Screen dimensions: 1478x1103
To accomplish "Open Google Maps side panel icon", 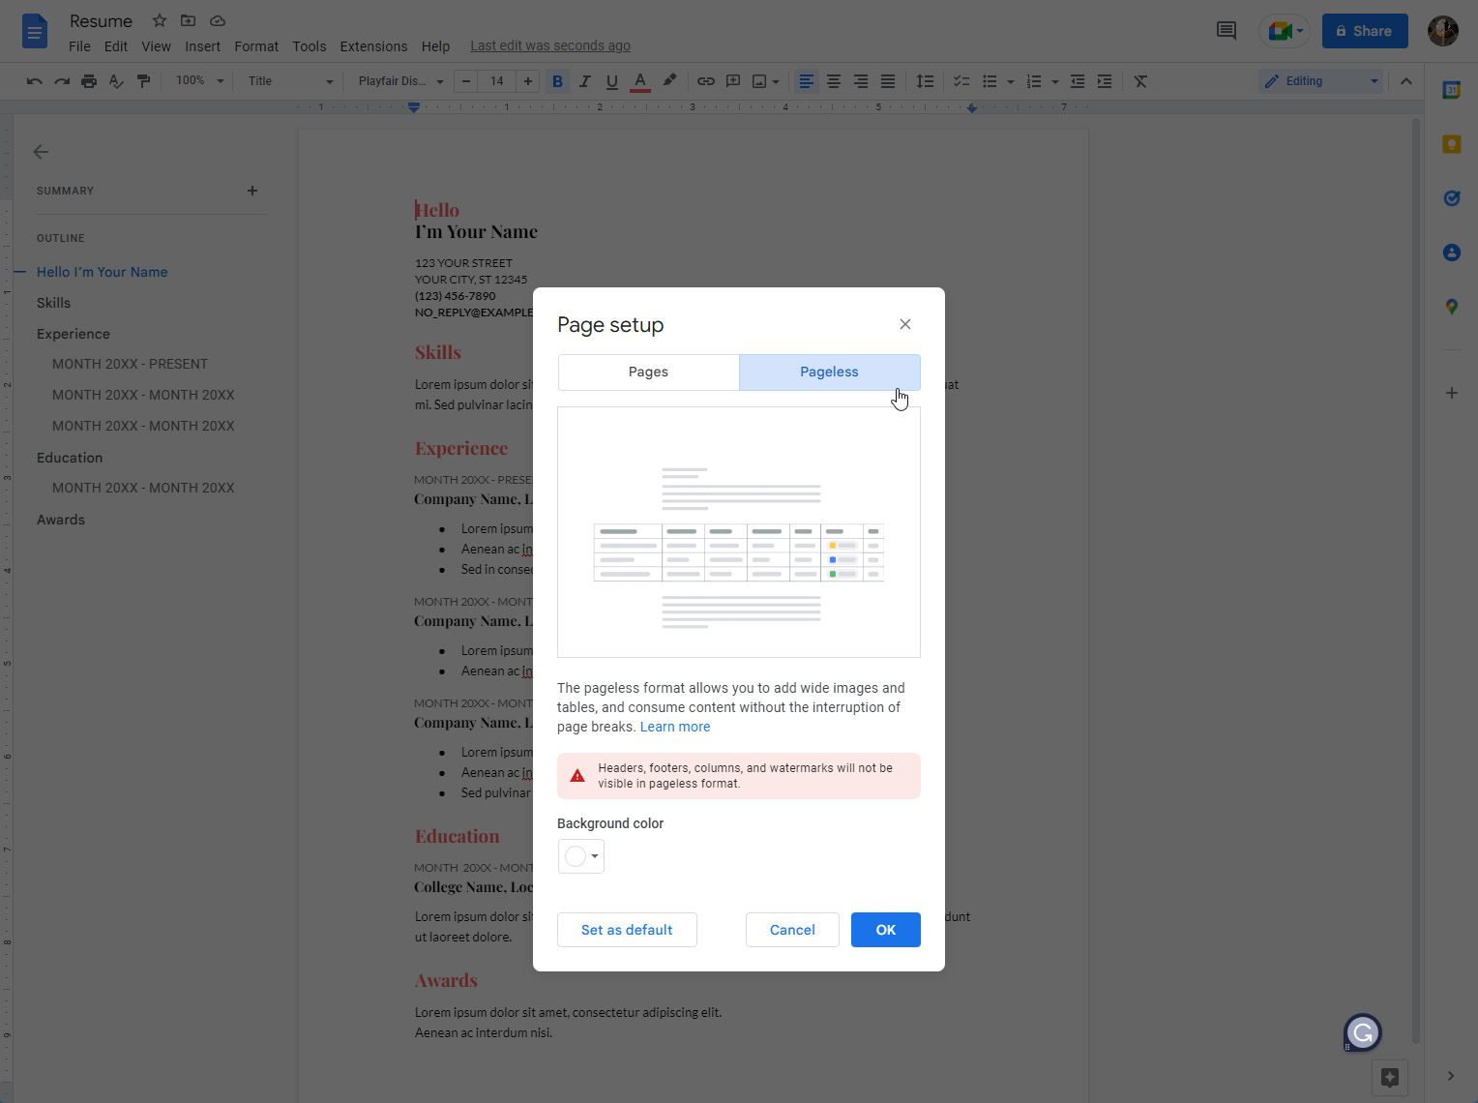I will click(x=1451, y=307).
